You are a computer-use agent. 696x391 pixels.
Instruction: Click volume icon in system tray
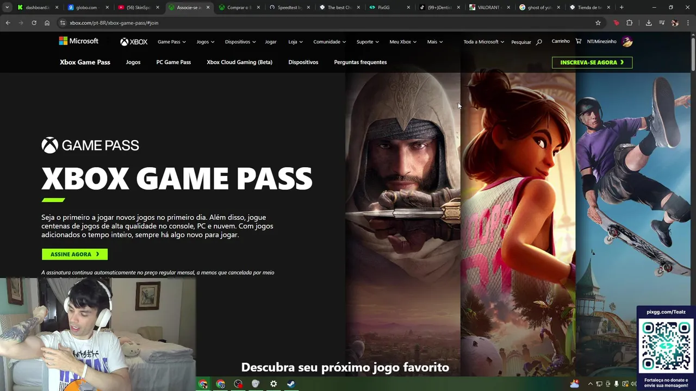(633, 384)
